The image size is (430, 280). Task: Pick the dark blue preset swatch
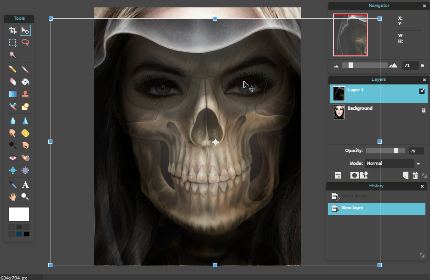pyautogui.click(x=19, y=234)
